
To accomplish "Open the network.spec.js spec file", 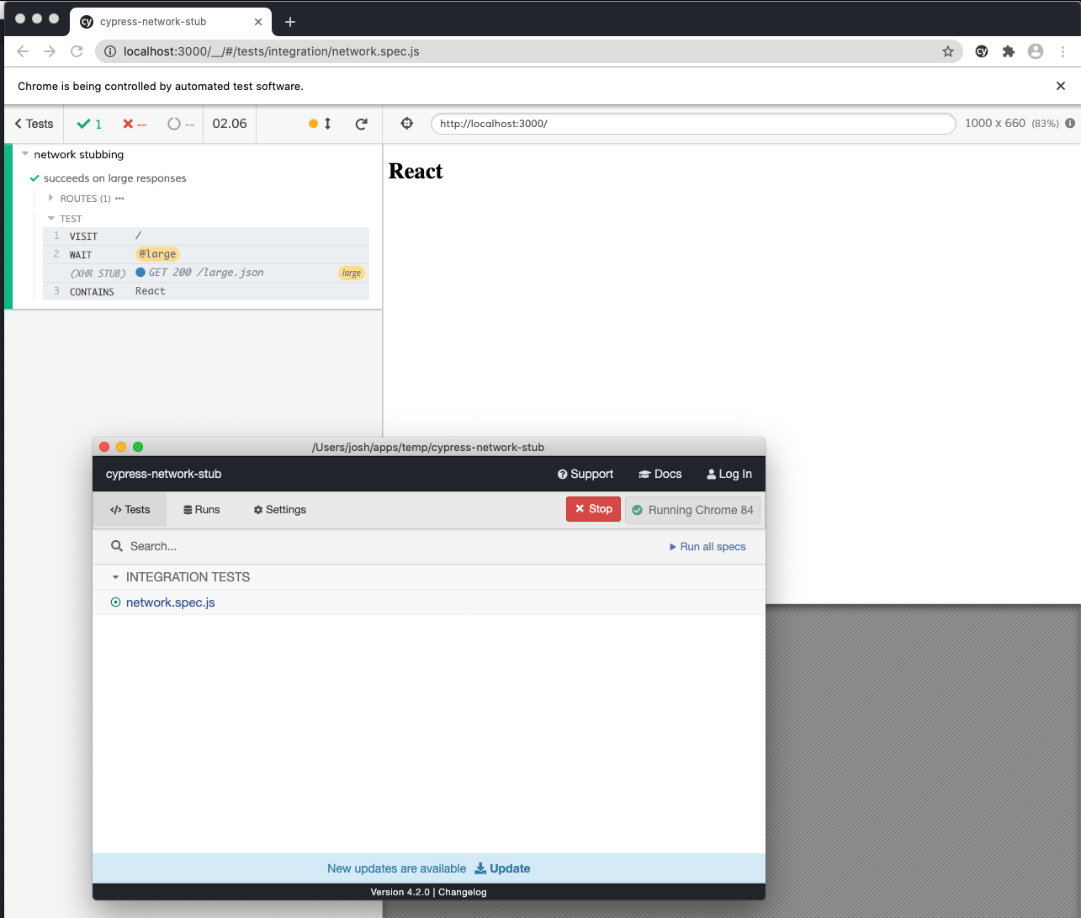I will point(171,602).
